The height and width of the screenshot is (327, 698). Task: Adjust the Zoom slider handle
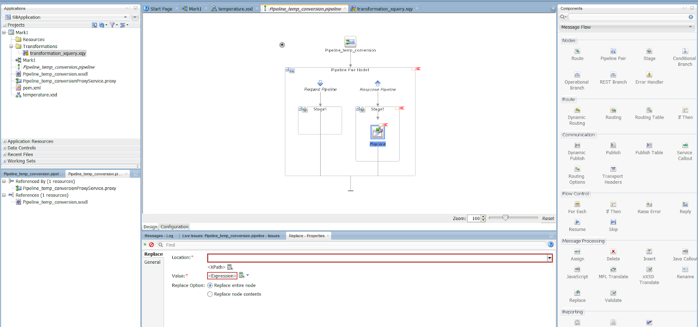tap(505, 217)
